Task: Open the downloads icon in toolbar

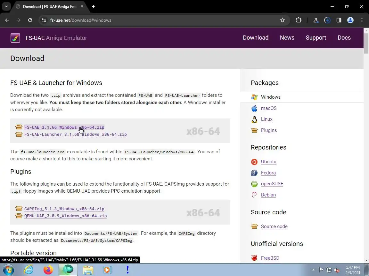Action: pyautogui.click(x=327, y=20)
